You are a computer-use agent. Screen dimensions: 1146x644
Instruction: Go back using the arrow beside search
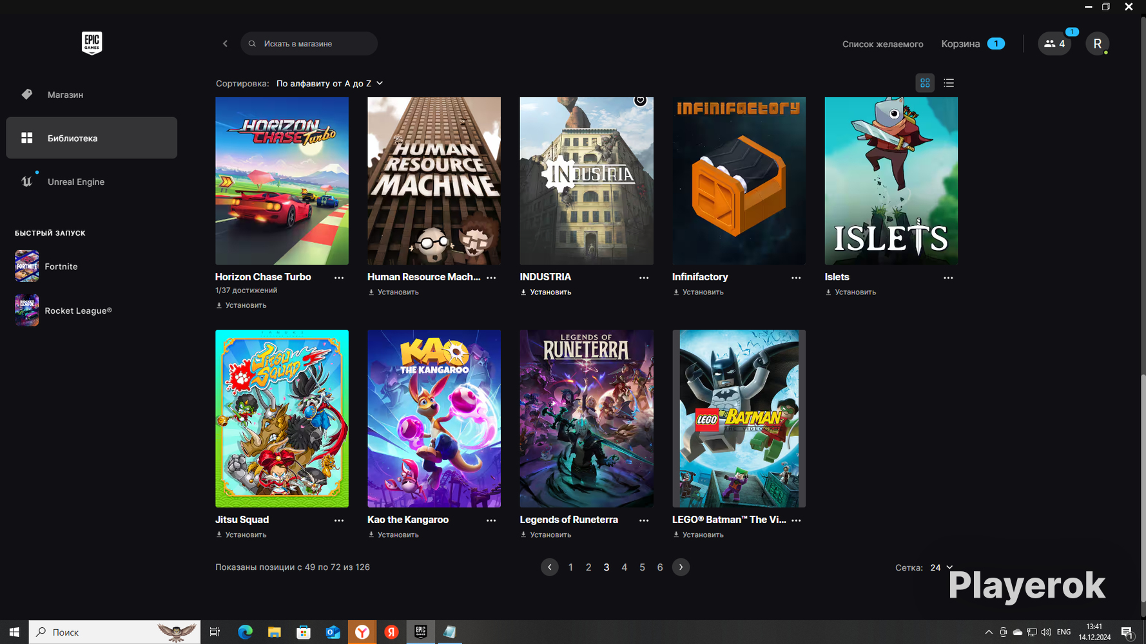(x=225, y=44)
